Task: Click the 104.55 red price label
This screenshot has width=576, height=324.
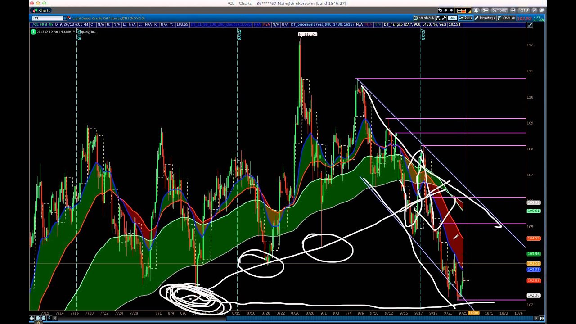Action: [534, 238]
